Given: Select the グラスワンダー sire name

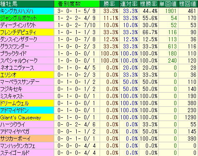Looking at the screenshot, I should 15,46.
